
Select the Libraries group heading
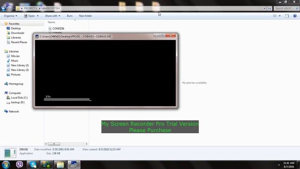click(x=14, y=51)
